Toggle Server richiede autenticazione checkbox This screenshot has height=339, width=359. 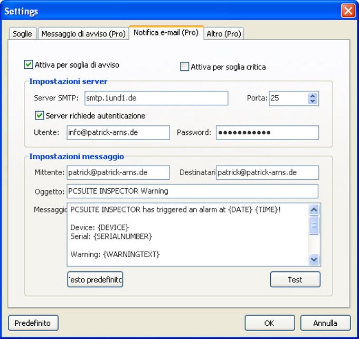(40, 115)
